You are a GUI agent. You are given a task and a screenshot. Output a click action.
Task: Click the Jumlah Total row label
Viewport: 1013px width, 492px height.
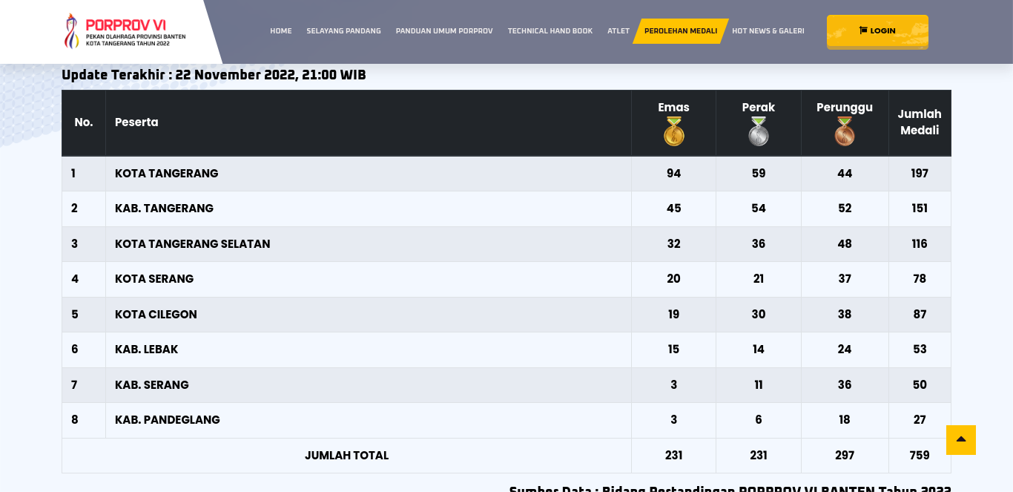346,456
